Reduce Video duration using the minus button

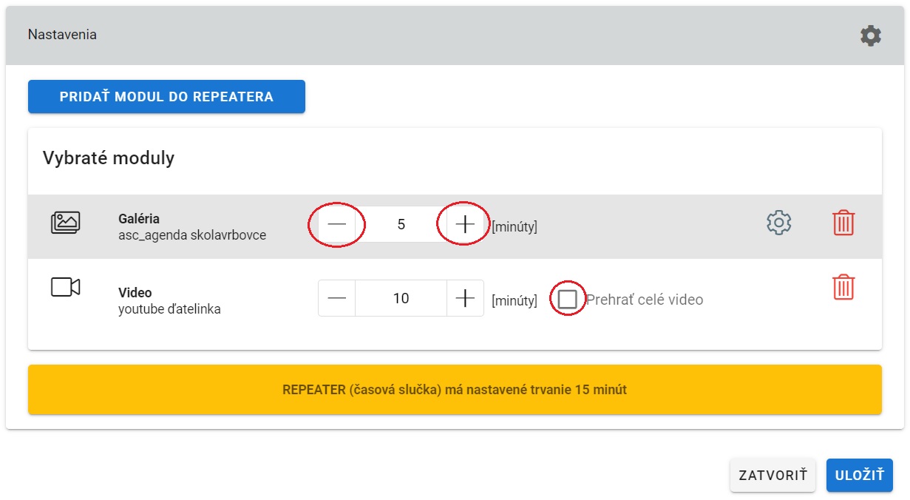point(337,298)
